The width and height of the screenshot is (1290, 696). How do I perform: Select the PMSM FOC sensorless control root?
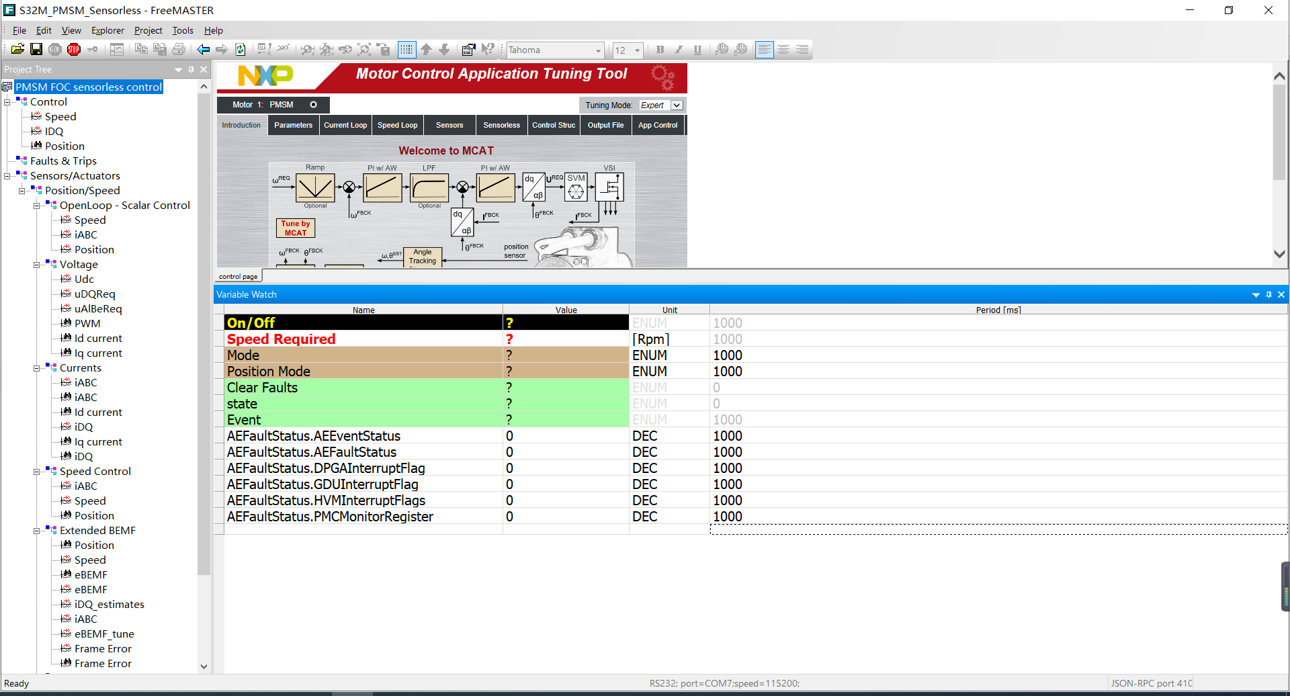[x=89, y=87]
